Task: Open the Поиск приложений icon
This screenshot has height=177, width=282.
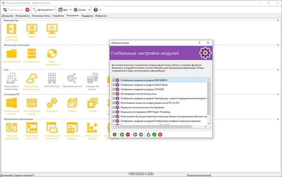Action: click(x=52, y=54)
